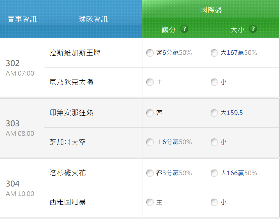280x219 pixels.
Task: Pick 客 for 印第安那狂熱 spread
Action: [150, 113]
